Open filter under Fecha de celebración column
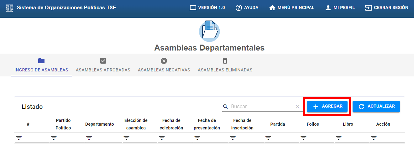Viewport: 414px width, 155px height. click(162, 138)
